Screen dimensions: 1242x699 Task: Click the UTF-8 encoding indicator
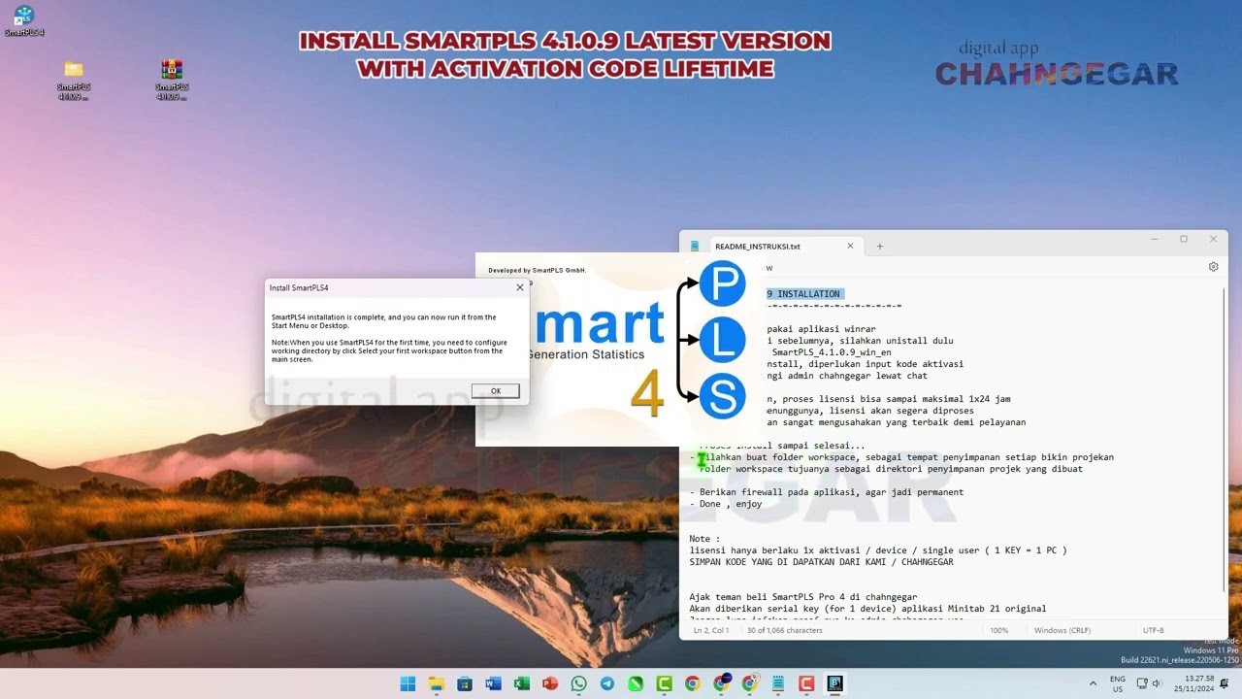click(x=1154, y=630)
